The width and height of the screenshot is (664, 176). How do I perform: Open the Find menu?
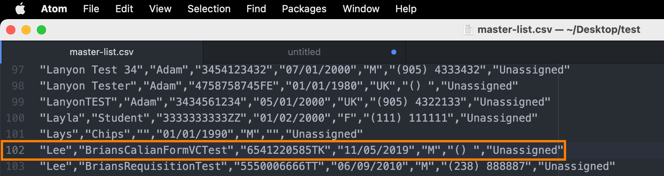(x=256, y=9)
